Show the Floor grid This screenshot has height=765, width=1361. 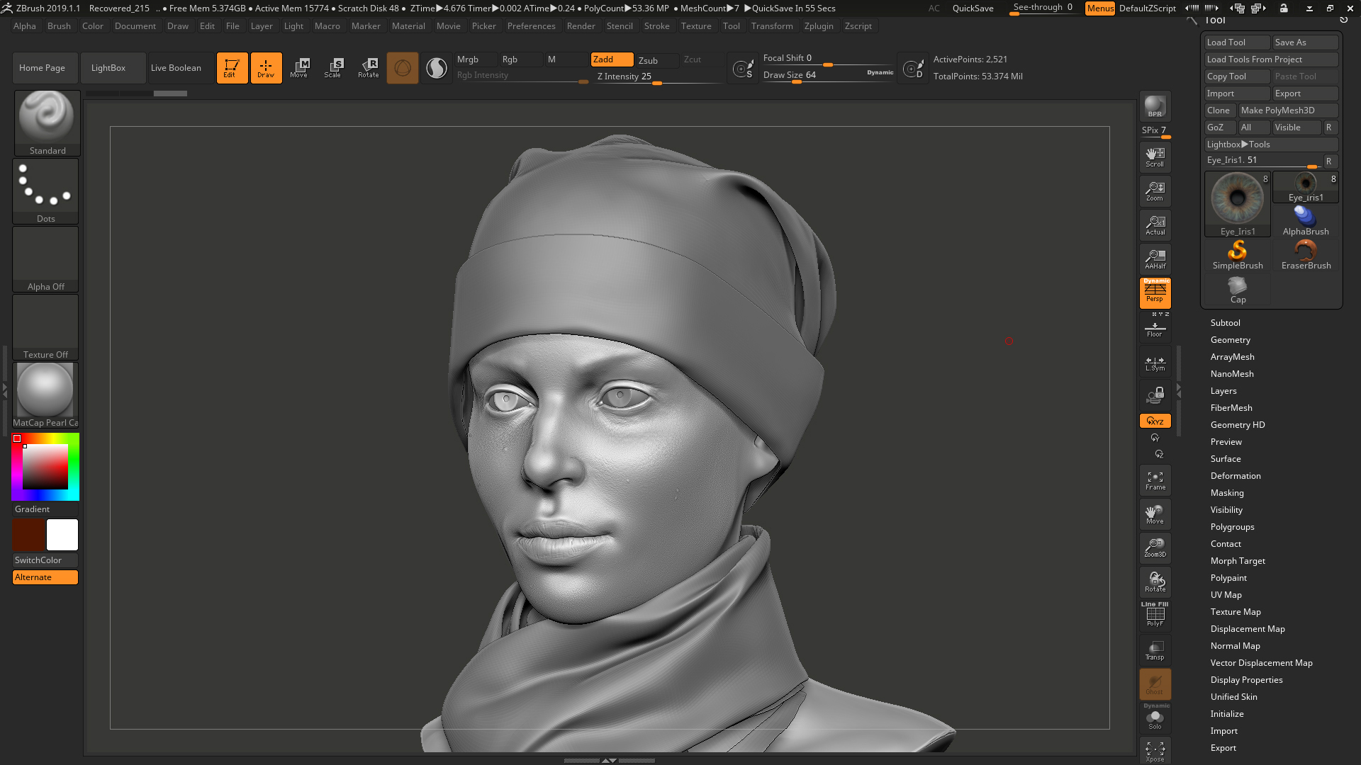point(1155,327)
